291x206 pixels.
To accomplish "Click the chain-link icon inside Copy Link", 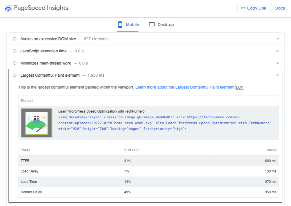I will pos(243,8).
